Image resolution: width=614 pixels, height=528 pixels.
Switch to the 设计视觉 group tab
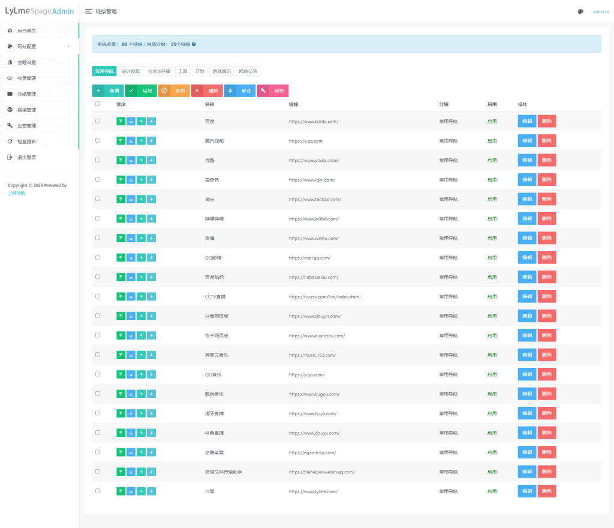(131, 71)
